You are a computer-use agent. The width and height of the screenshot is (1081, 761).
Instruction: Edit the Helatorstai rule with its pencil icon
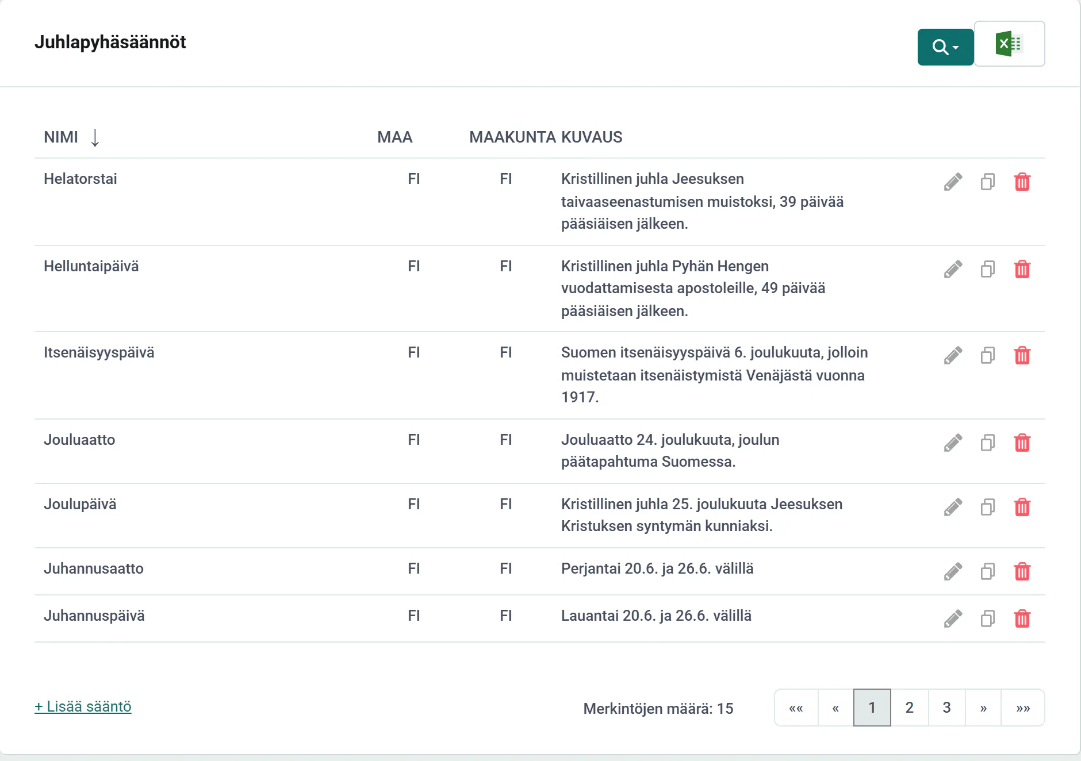(953, 182)
